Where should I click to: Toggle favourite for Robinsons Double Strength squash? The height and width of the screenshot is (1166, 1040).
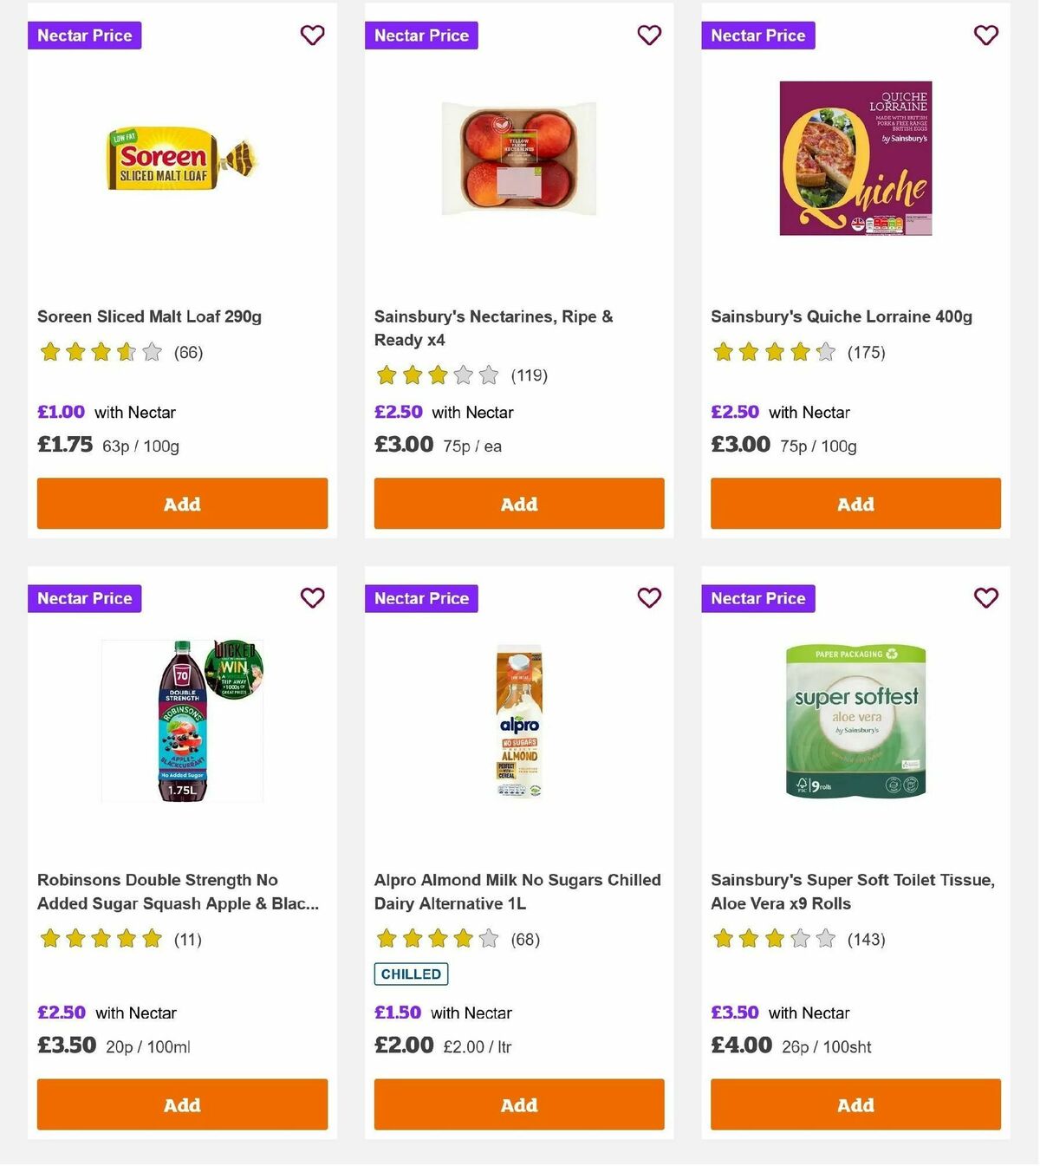pos(312,597)
